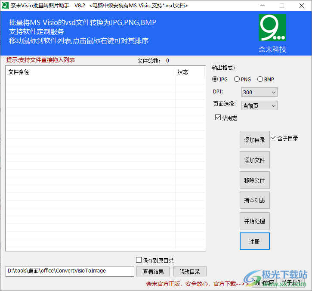Click the 输出格式 label

click(x=223, y=68)
